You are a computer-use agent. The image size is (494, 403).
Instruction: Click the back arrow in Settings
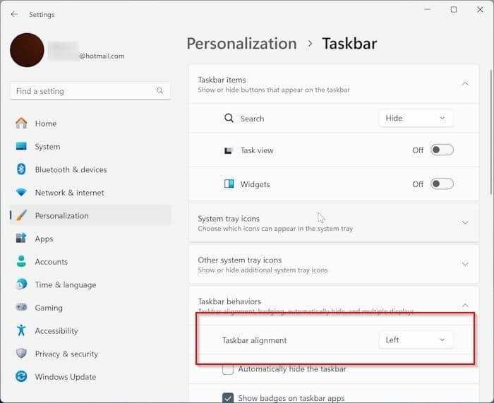(15, 14)
